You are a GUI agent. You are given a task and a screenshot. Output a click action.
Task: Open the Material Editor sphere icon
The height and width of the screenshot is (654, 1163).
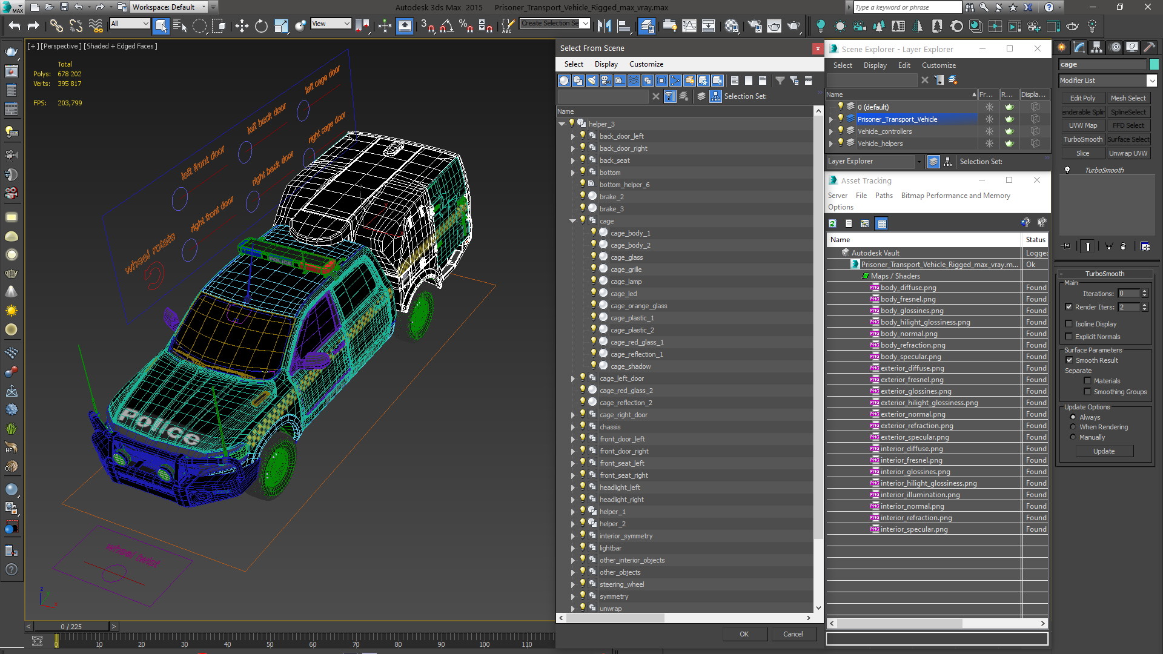pos(732,25)
